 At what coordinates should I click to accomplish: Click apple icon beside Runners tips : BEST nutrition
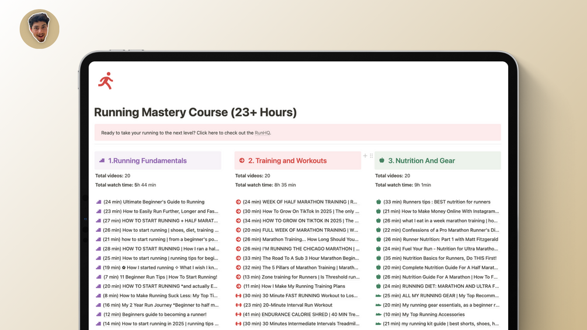[x=378, y=202]
